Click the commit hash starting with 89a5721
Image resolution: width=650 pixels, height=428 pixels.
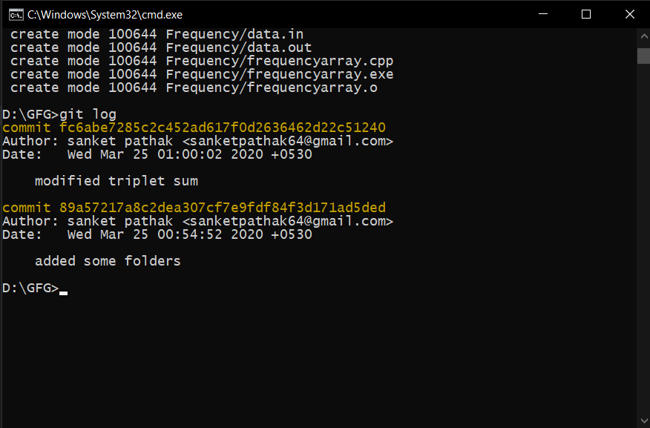(222, 208)
